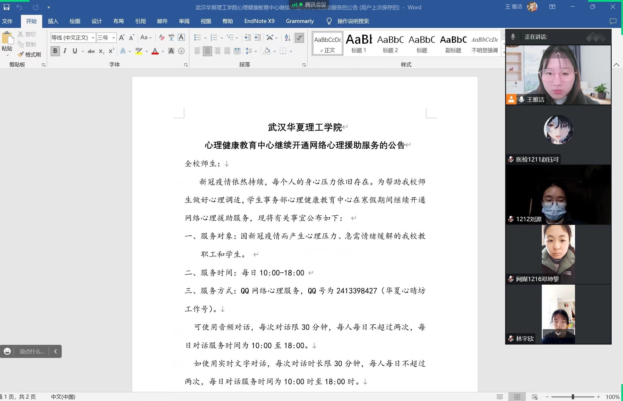Open comments pane speech bubble icon
The image size is (623, 401).
613,21
